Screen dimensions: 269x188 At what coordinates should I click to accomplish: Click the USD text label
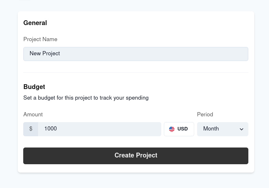pos(183,129)
